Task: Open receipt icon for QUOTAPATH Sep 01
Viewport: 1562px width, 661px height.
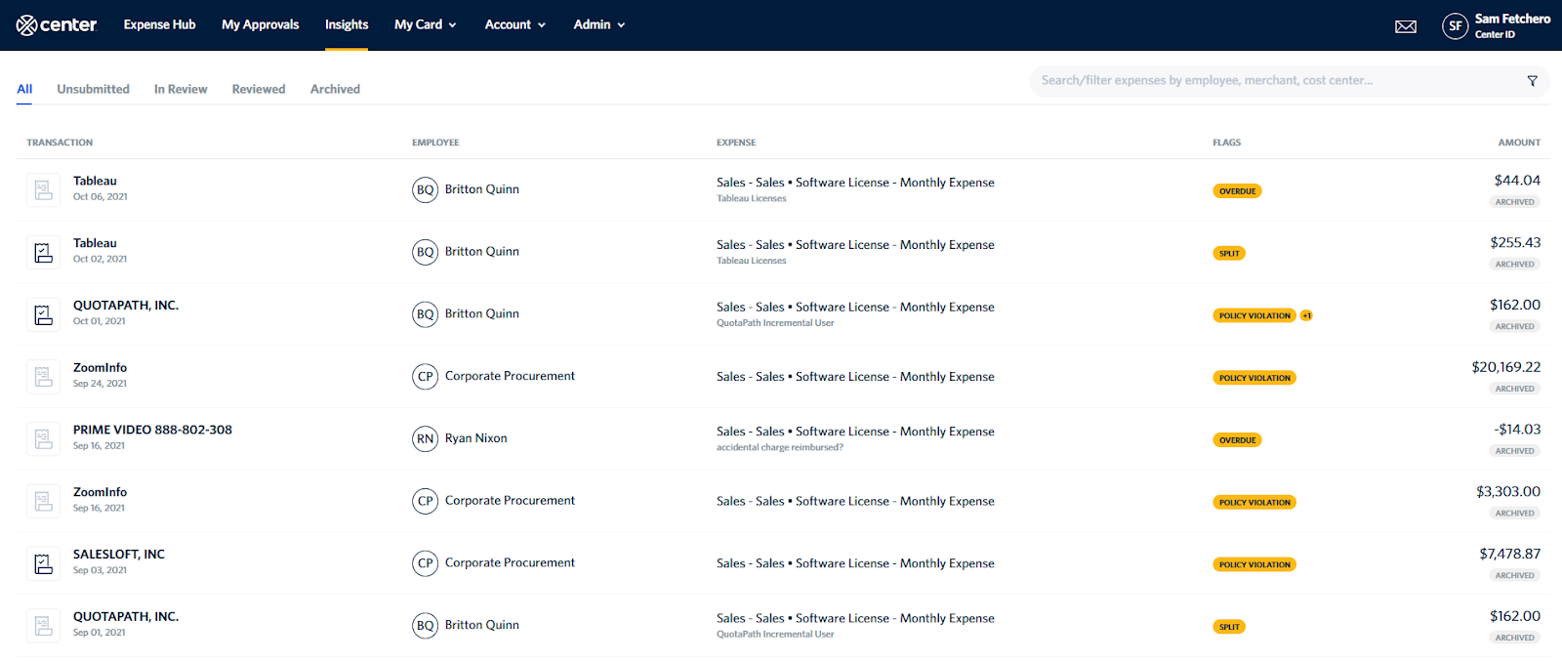Action: [x=43, y=625]
